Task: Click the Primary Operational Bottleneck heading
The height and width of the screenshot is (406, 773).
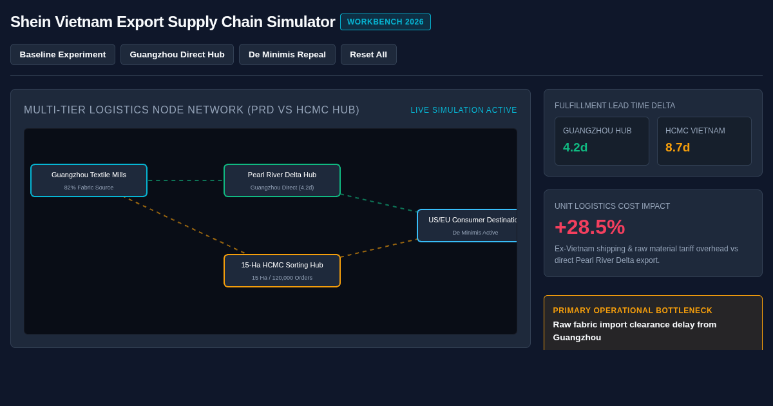Action: tap(633, 311)
